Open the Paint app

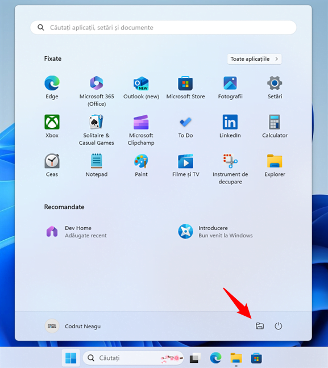[141, 165]
